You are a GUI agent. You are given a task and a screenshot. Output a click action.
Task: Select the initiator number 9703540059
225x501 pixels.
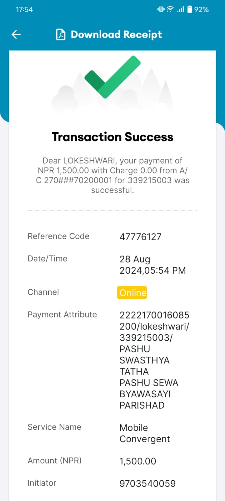147,483
